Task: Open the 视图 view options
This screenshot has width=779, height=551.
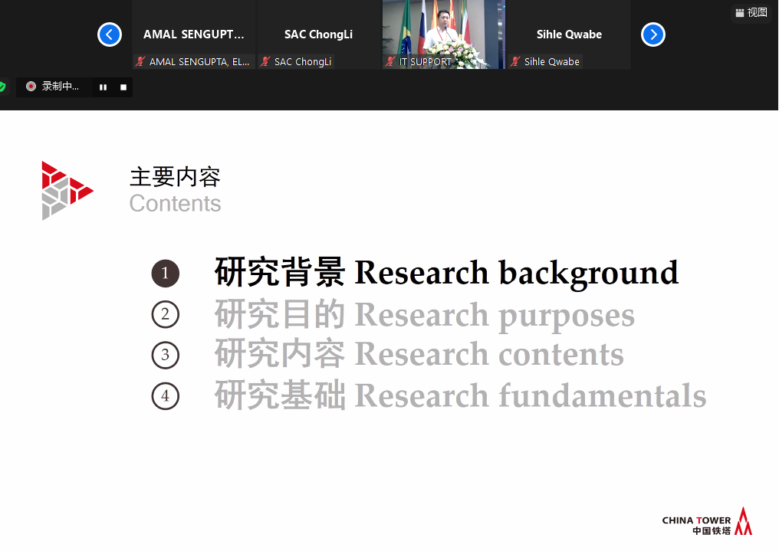Action: pos(751,13)
